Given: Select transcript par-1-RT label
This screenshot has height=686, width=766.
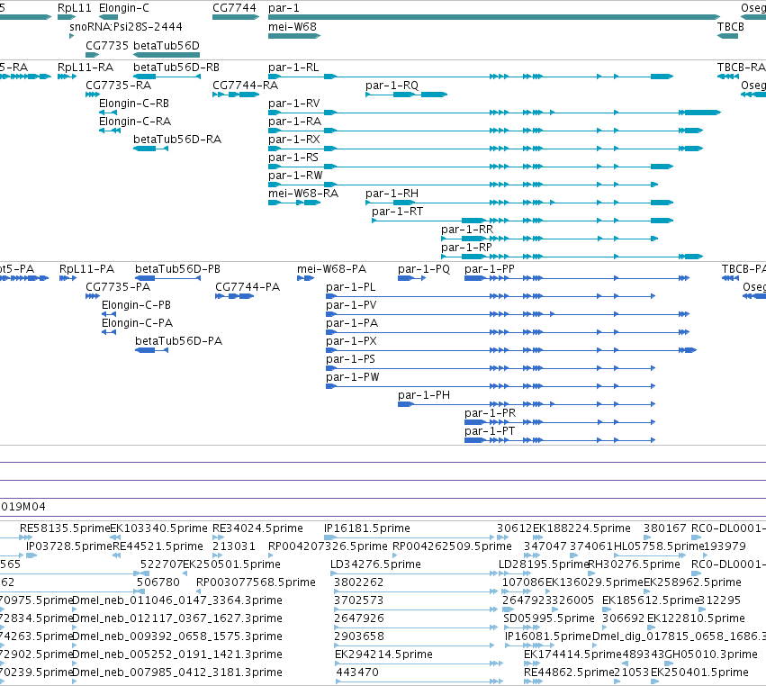Looking at the screenshot, I should [x=397, y=211].
